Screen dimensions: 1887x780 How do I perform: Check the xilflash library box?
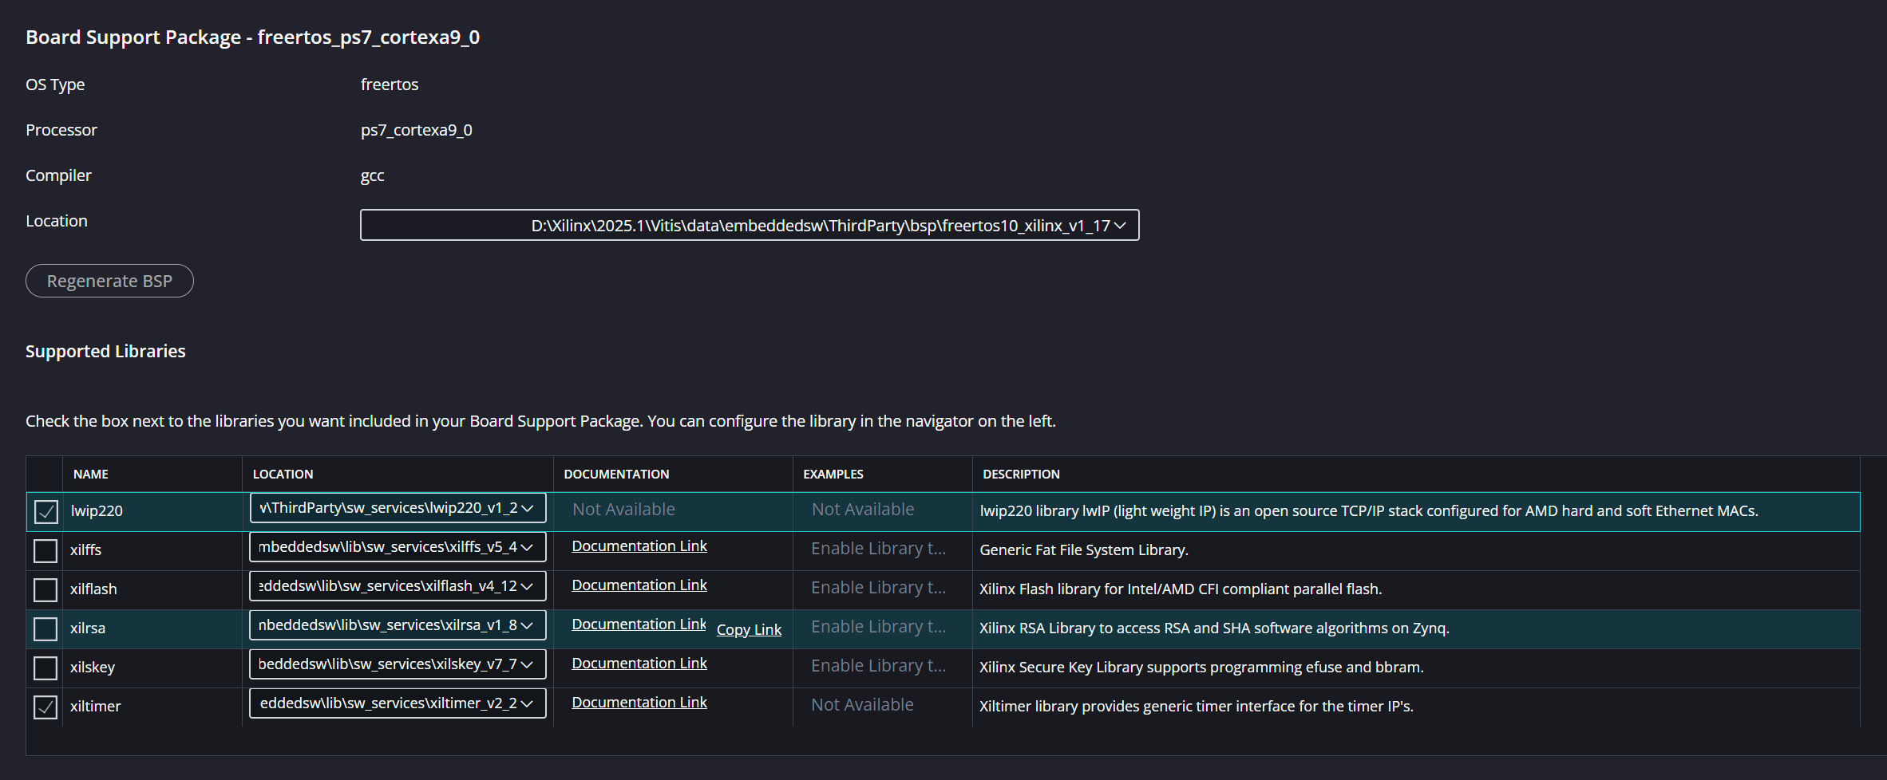45,589
